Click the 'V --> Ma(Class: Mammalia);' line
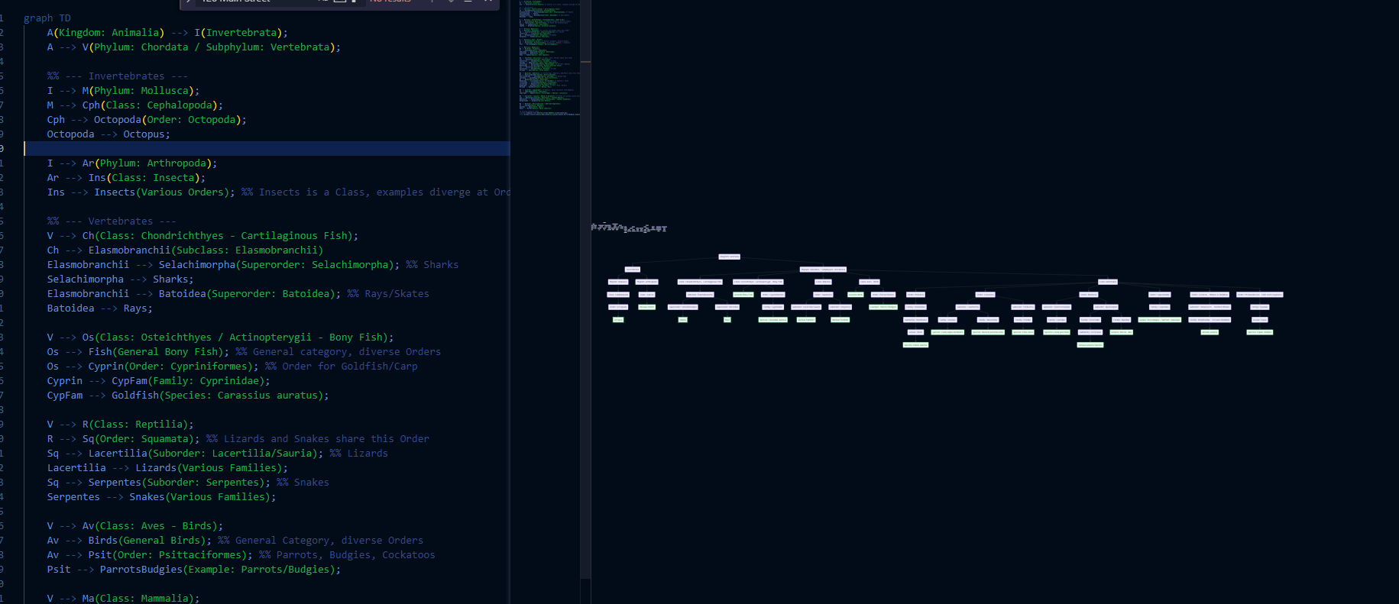 tap(123, 599)
